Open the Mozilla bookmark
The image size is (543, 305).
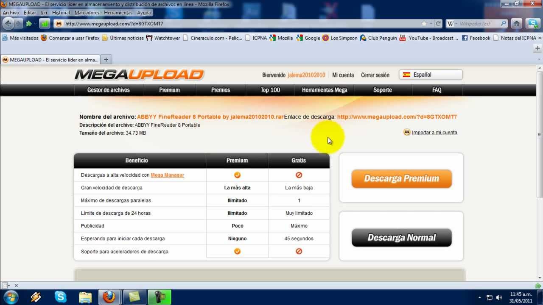click(x=281, y=38)
